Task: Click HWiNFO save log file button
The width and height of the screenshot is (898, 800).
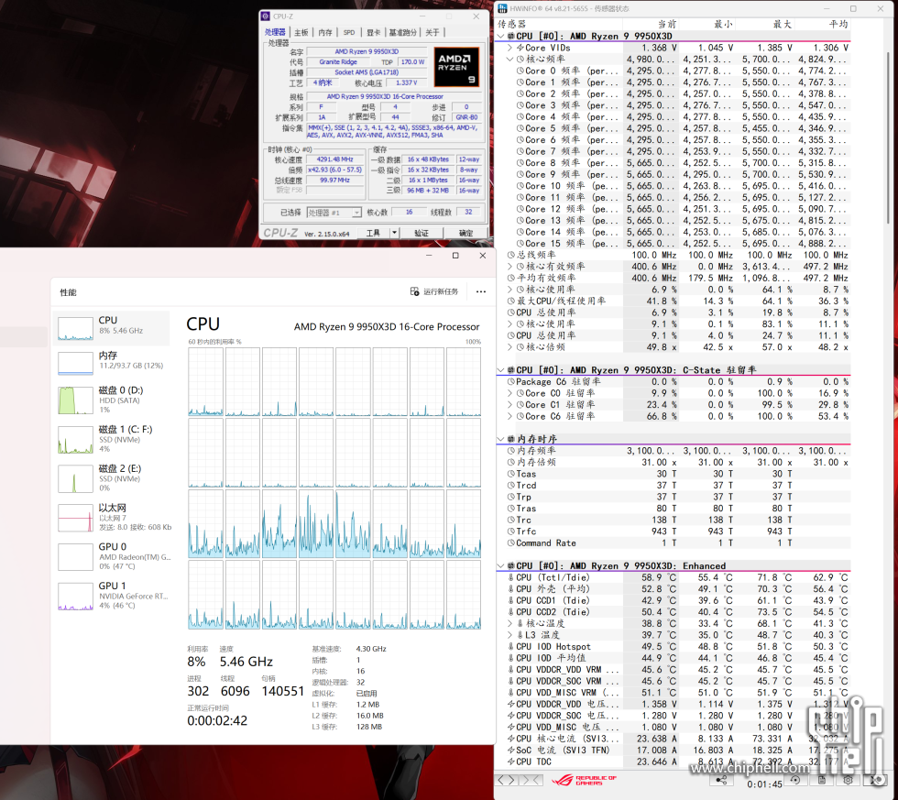Action: click(822, 780)
